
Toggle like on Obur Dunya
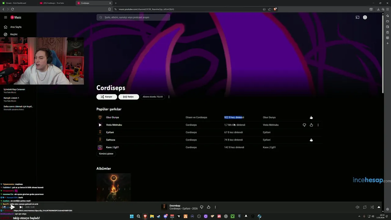click(x=311, y=117)
